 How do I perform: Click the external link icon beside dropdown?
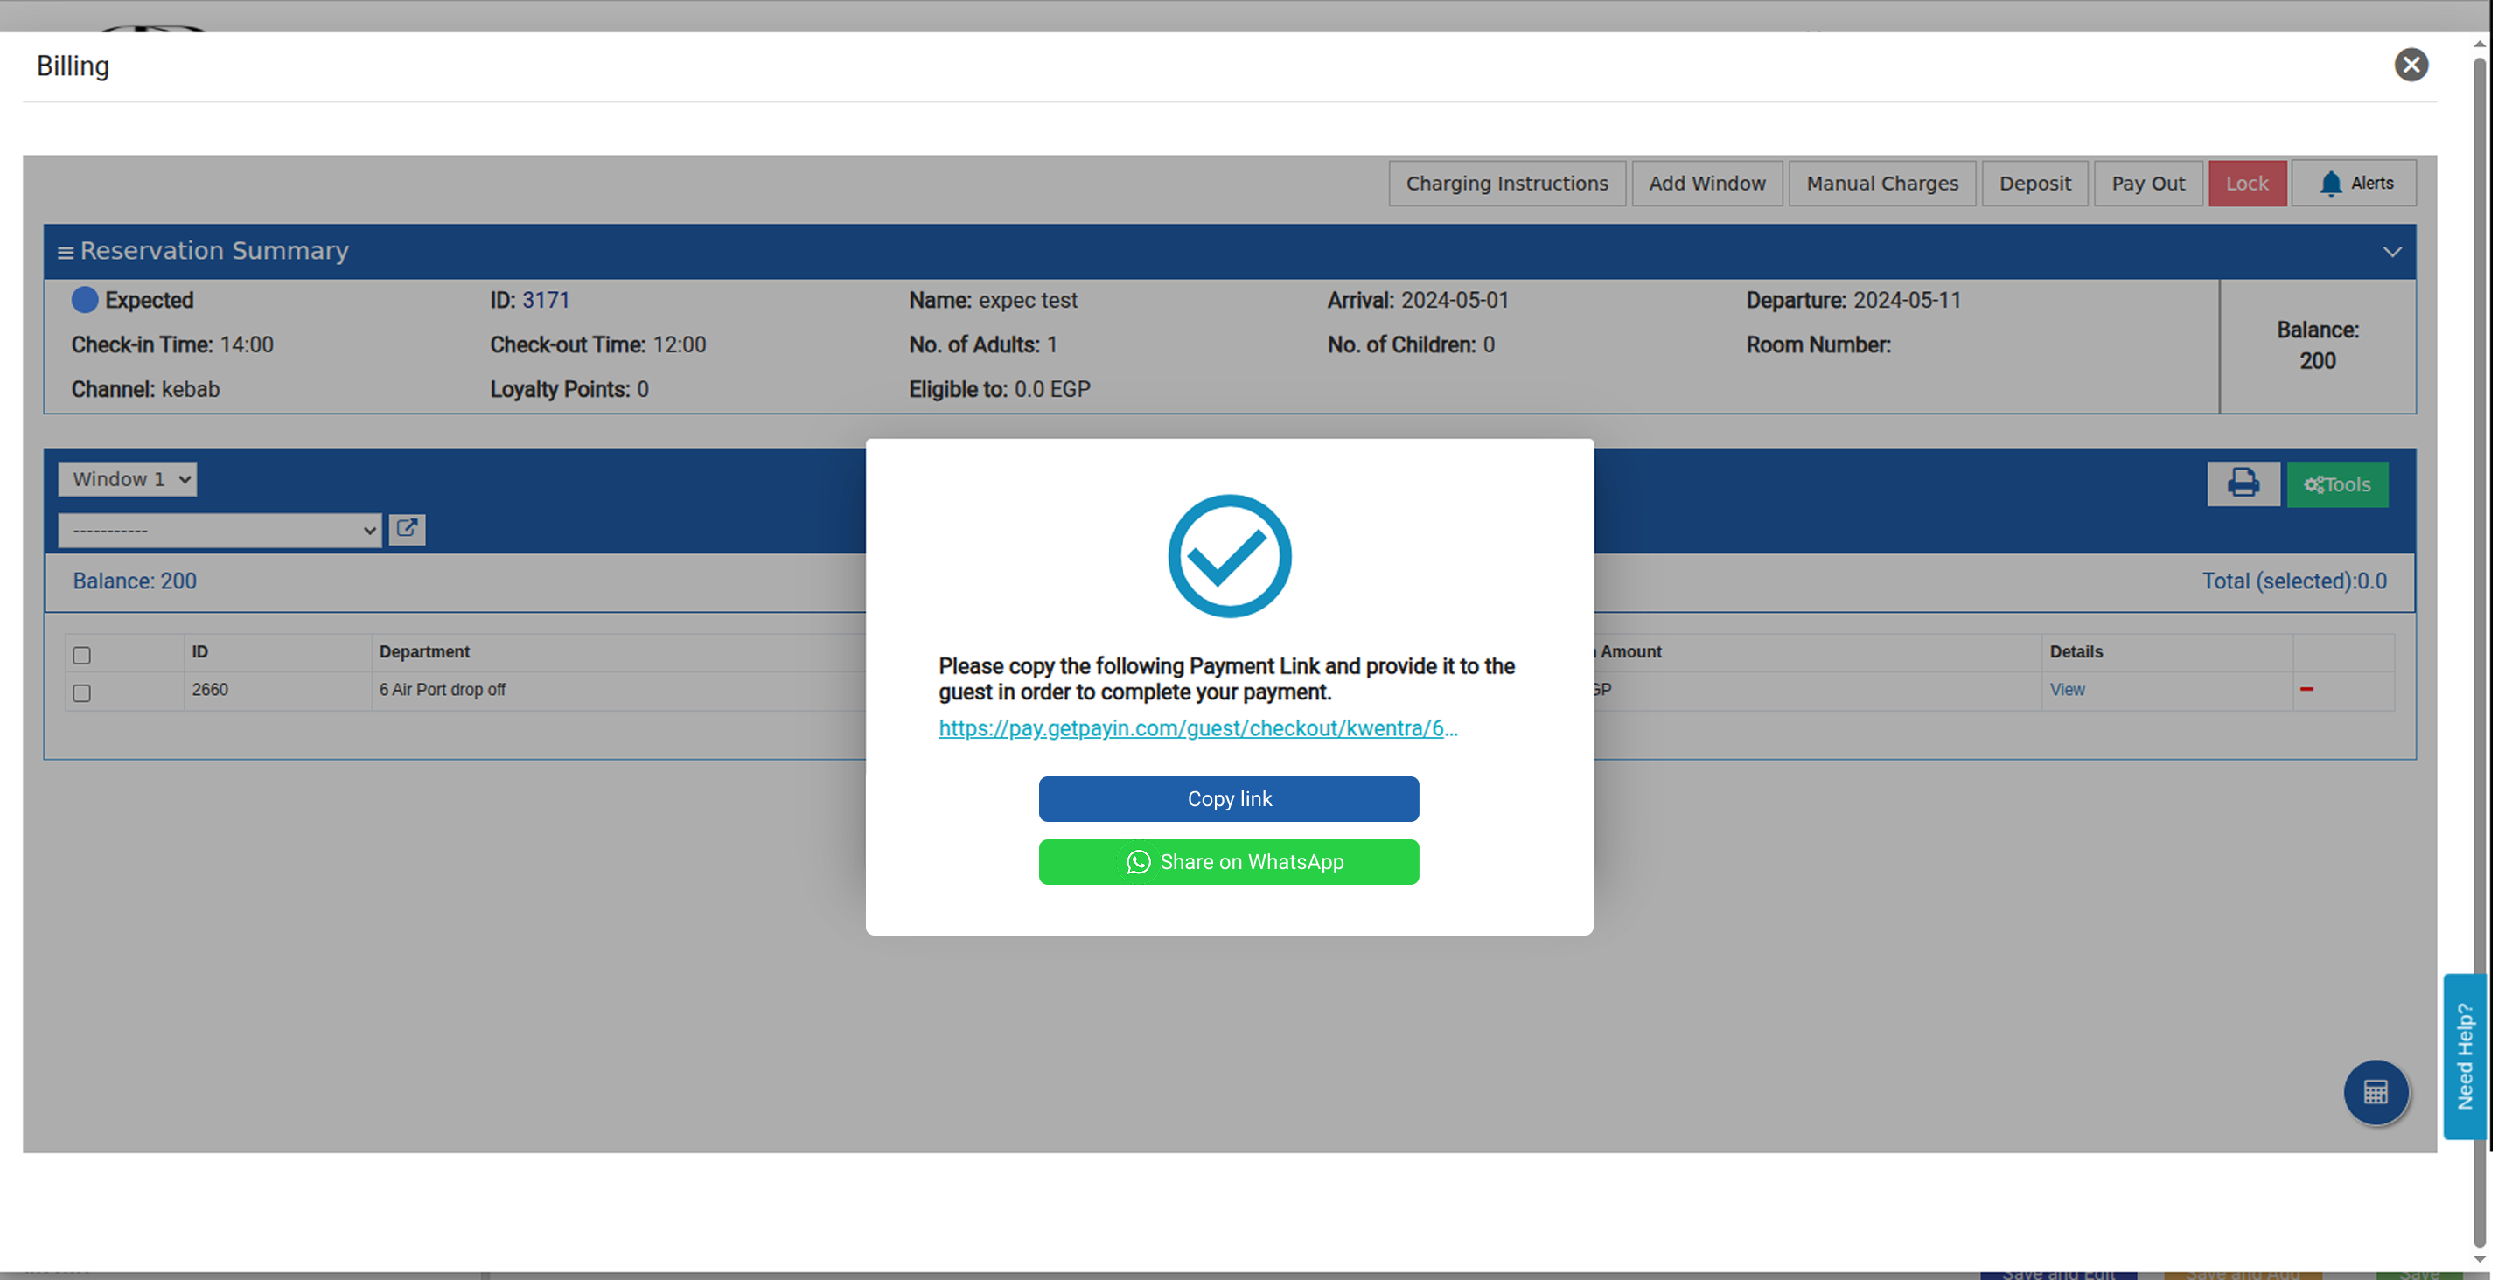(407, 529)
